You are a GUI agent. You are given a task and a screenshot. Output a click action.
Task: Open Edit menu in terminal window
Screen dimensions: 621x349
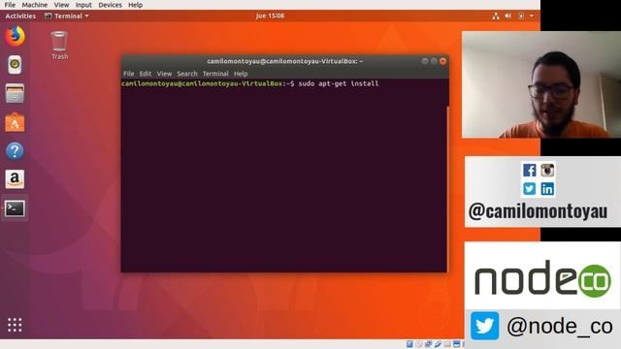[x=146, y=74]
